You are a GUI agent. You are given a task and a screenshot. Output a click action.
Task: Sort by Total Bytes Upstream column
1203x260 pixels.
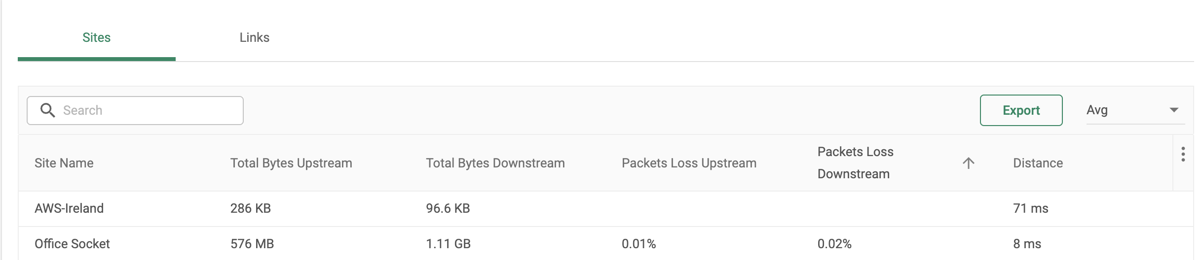[x=291, y=163]
